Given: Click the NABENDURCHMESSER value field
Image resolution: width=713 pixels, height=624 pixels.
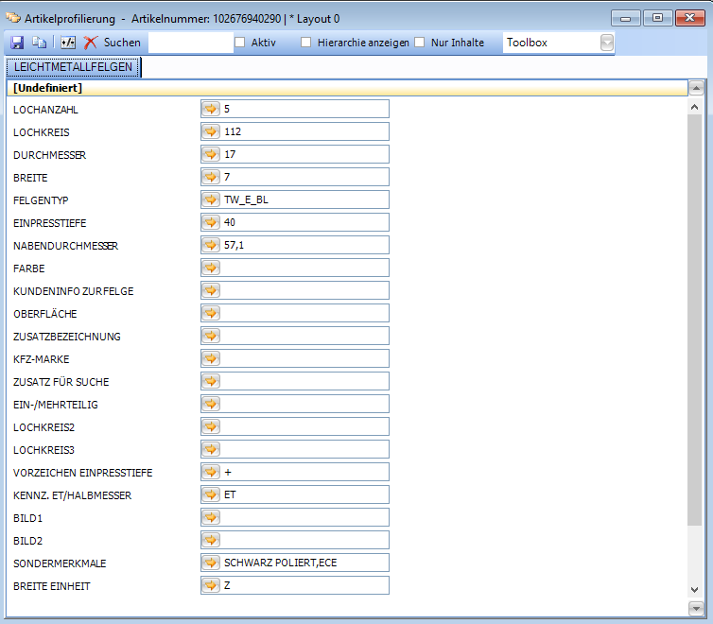Looking at the screenshot, I should [x=304, y=245].
